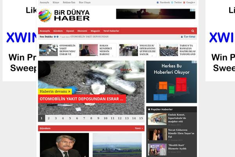Click the Bize Ulaşın link in top bar
The width and height of the screenshot is (235, 157).
point(85,2)
